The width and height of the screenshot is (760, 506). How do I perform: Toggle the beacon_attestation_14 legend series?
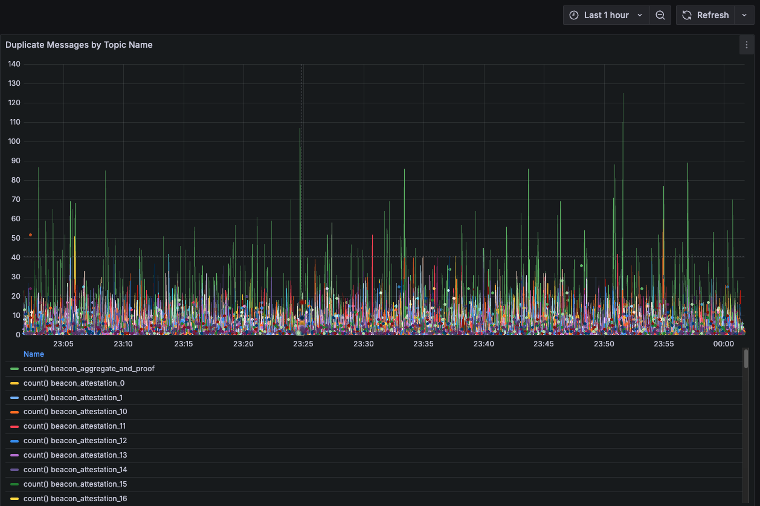point(76,470)
